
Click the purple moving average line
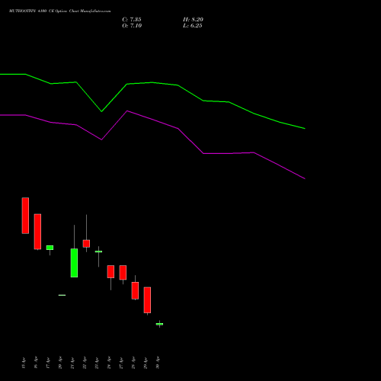(152, 120)
